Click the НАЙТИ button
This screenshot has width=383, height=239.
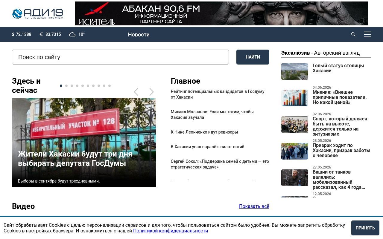(253, 57)
